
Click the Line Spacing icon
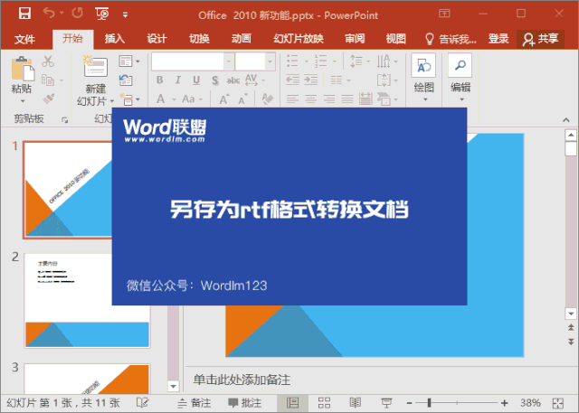click(356, 61)
